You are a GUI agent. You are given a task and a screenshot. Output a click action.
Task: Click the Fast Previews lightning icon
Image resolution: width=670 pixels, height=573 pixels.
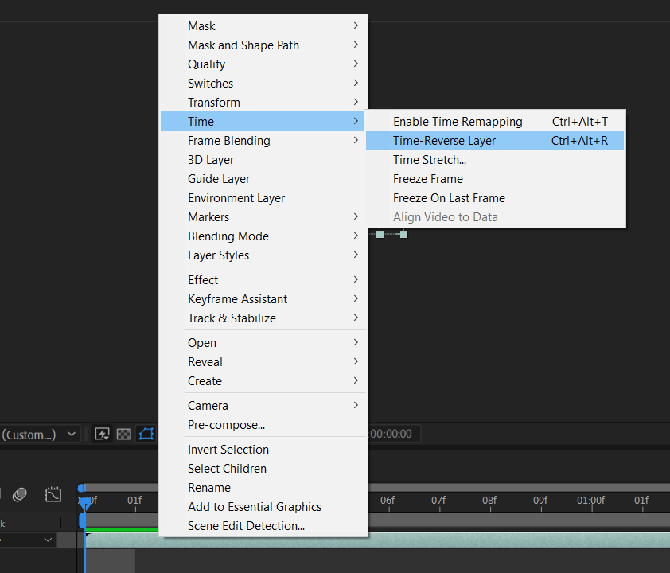coord(102,435)
